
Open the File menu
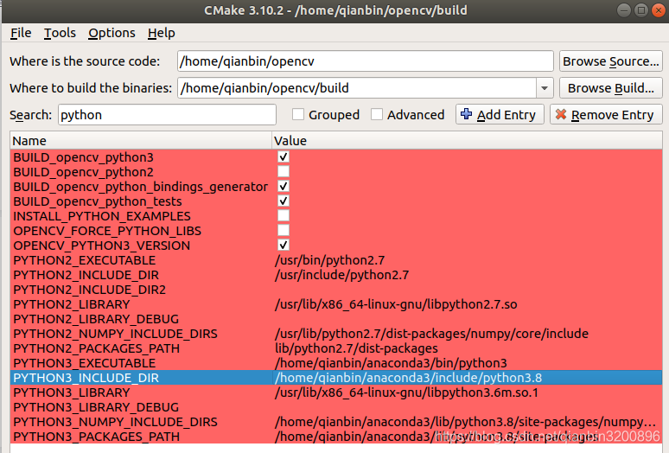pos(21,33)
